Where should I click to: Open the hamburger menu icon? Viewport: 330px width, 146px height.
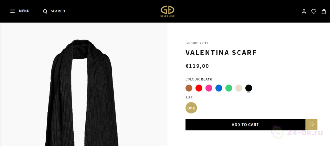click(13, 11)
